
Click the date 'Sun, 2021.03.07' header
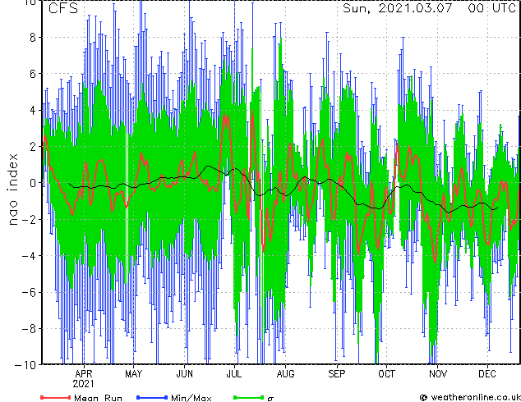coord(398,8)
